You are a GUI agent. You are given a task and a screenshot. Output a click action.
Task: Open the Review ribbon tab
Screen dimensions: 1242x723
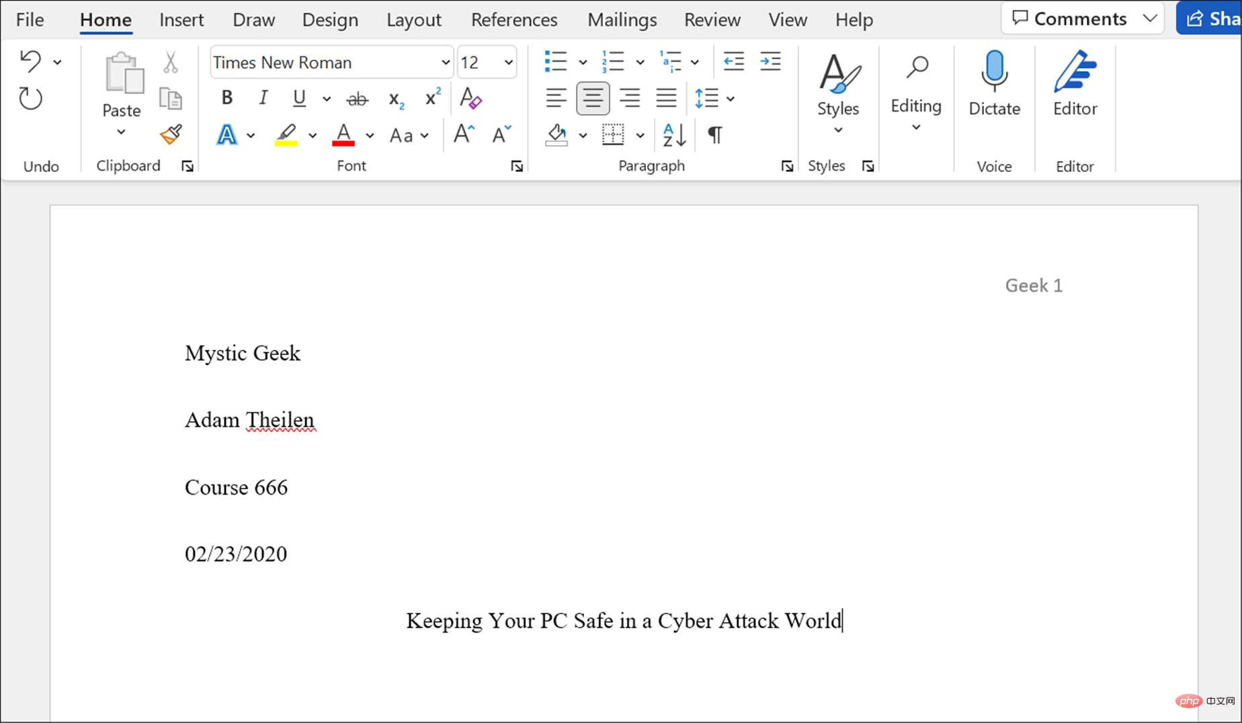pos(712,19)
